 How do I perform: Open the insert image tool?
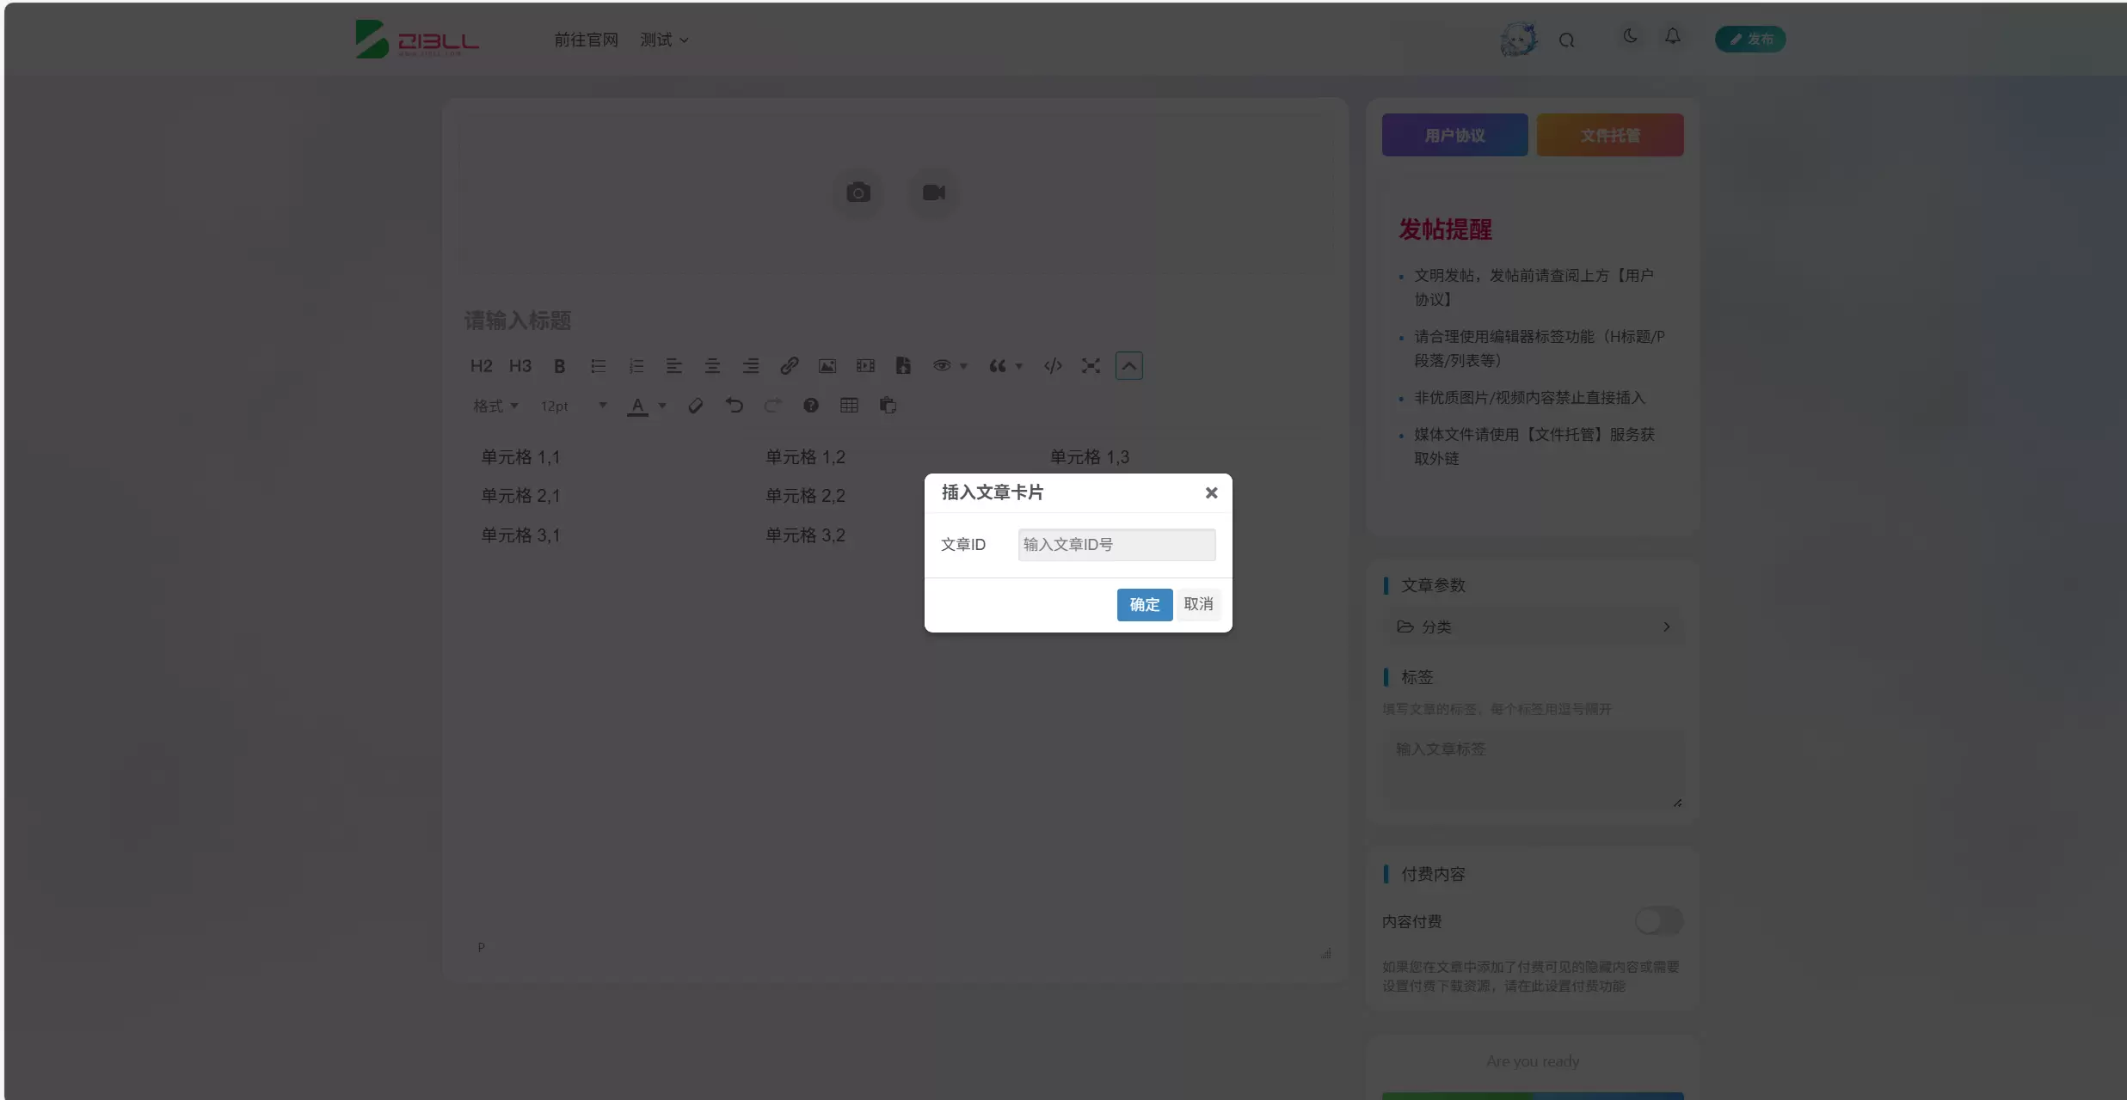click(827, 366)
